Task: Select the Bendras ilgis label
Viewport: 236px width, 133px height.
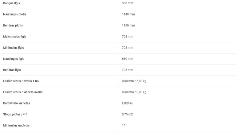Action: tap(12, 70)
